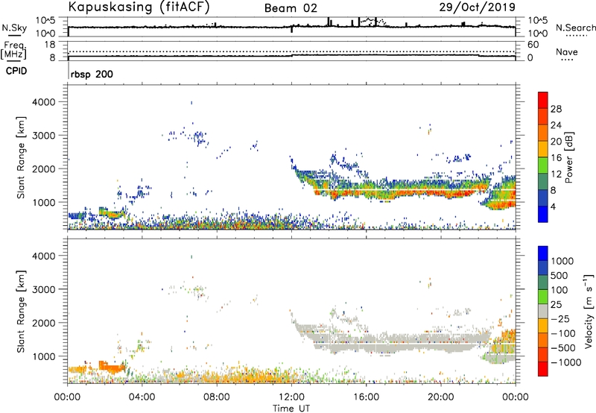Click the 24 label on the Power colorbar

click(556, 125)
